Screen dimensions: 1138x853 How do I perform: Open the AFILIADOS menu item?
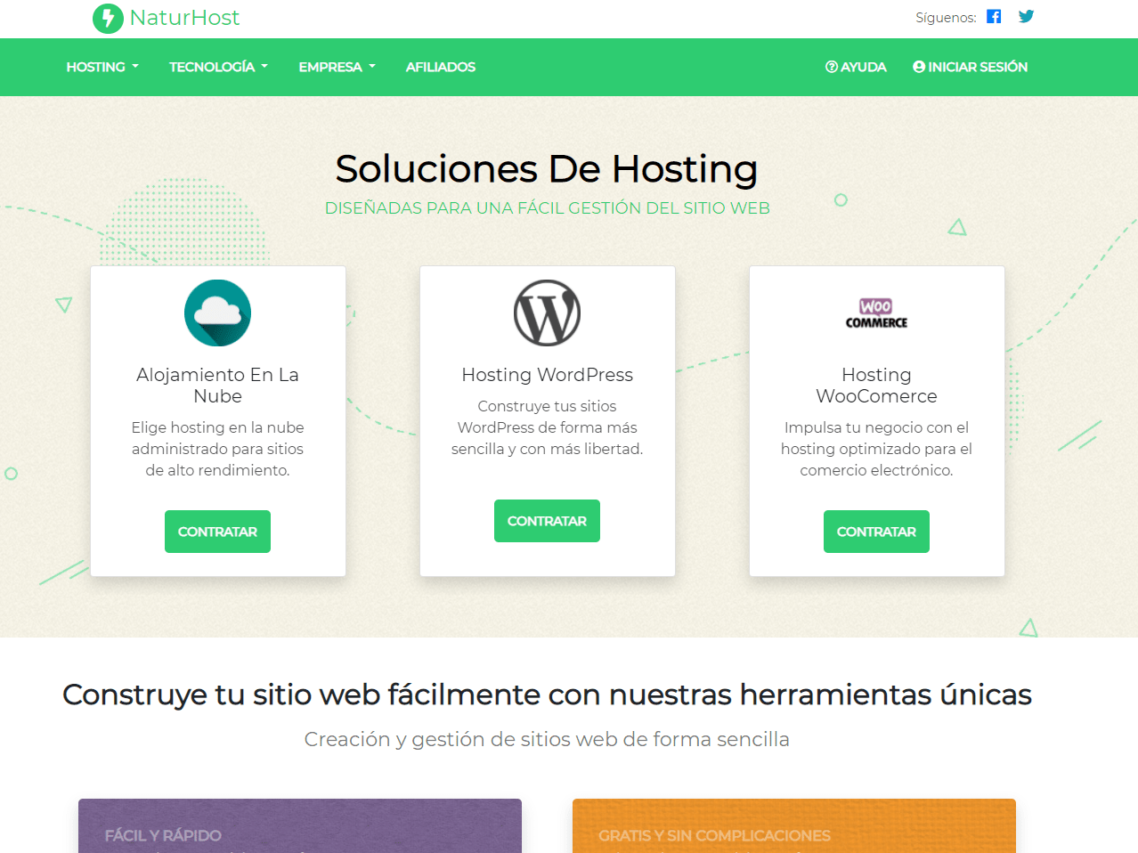(441, 67)
